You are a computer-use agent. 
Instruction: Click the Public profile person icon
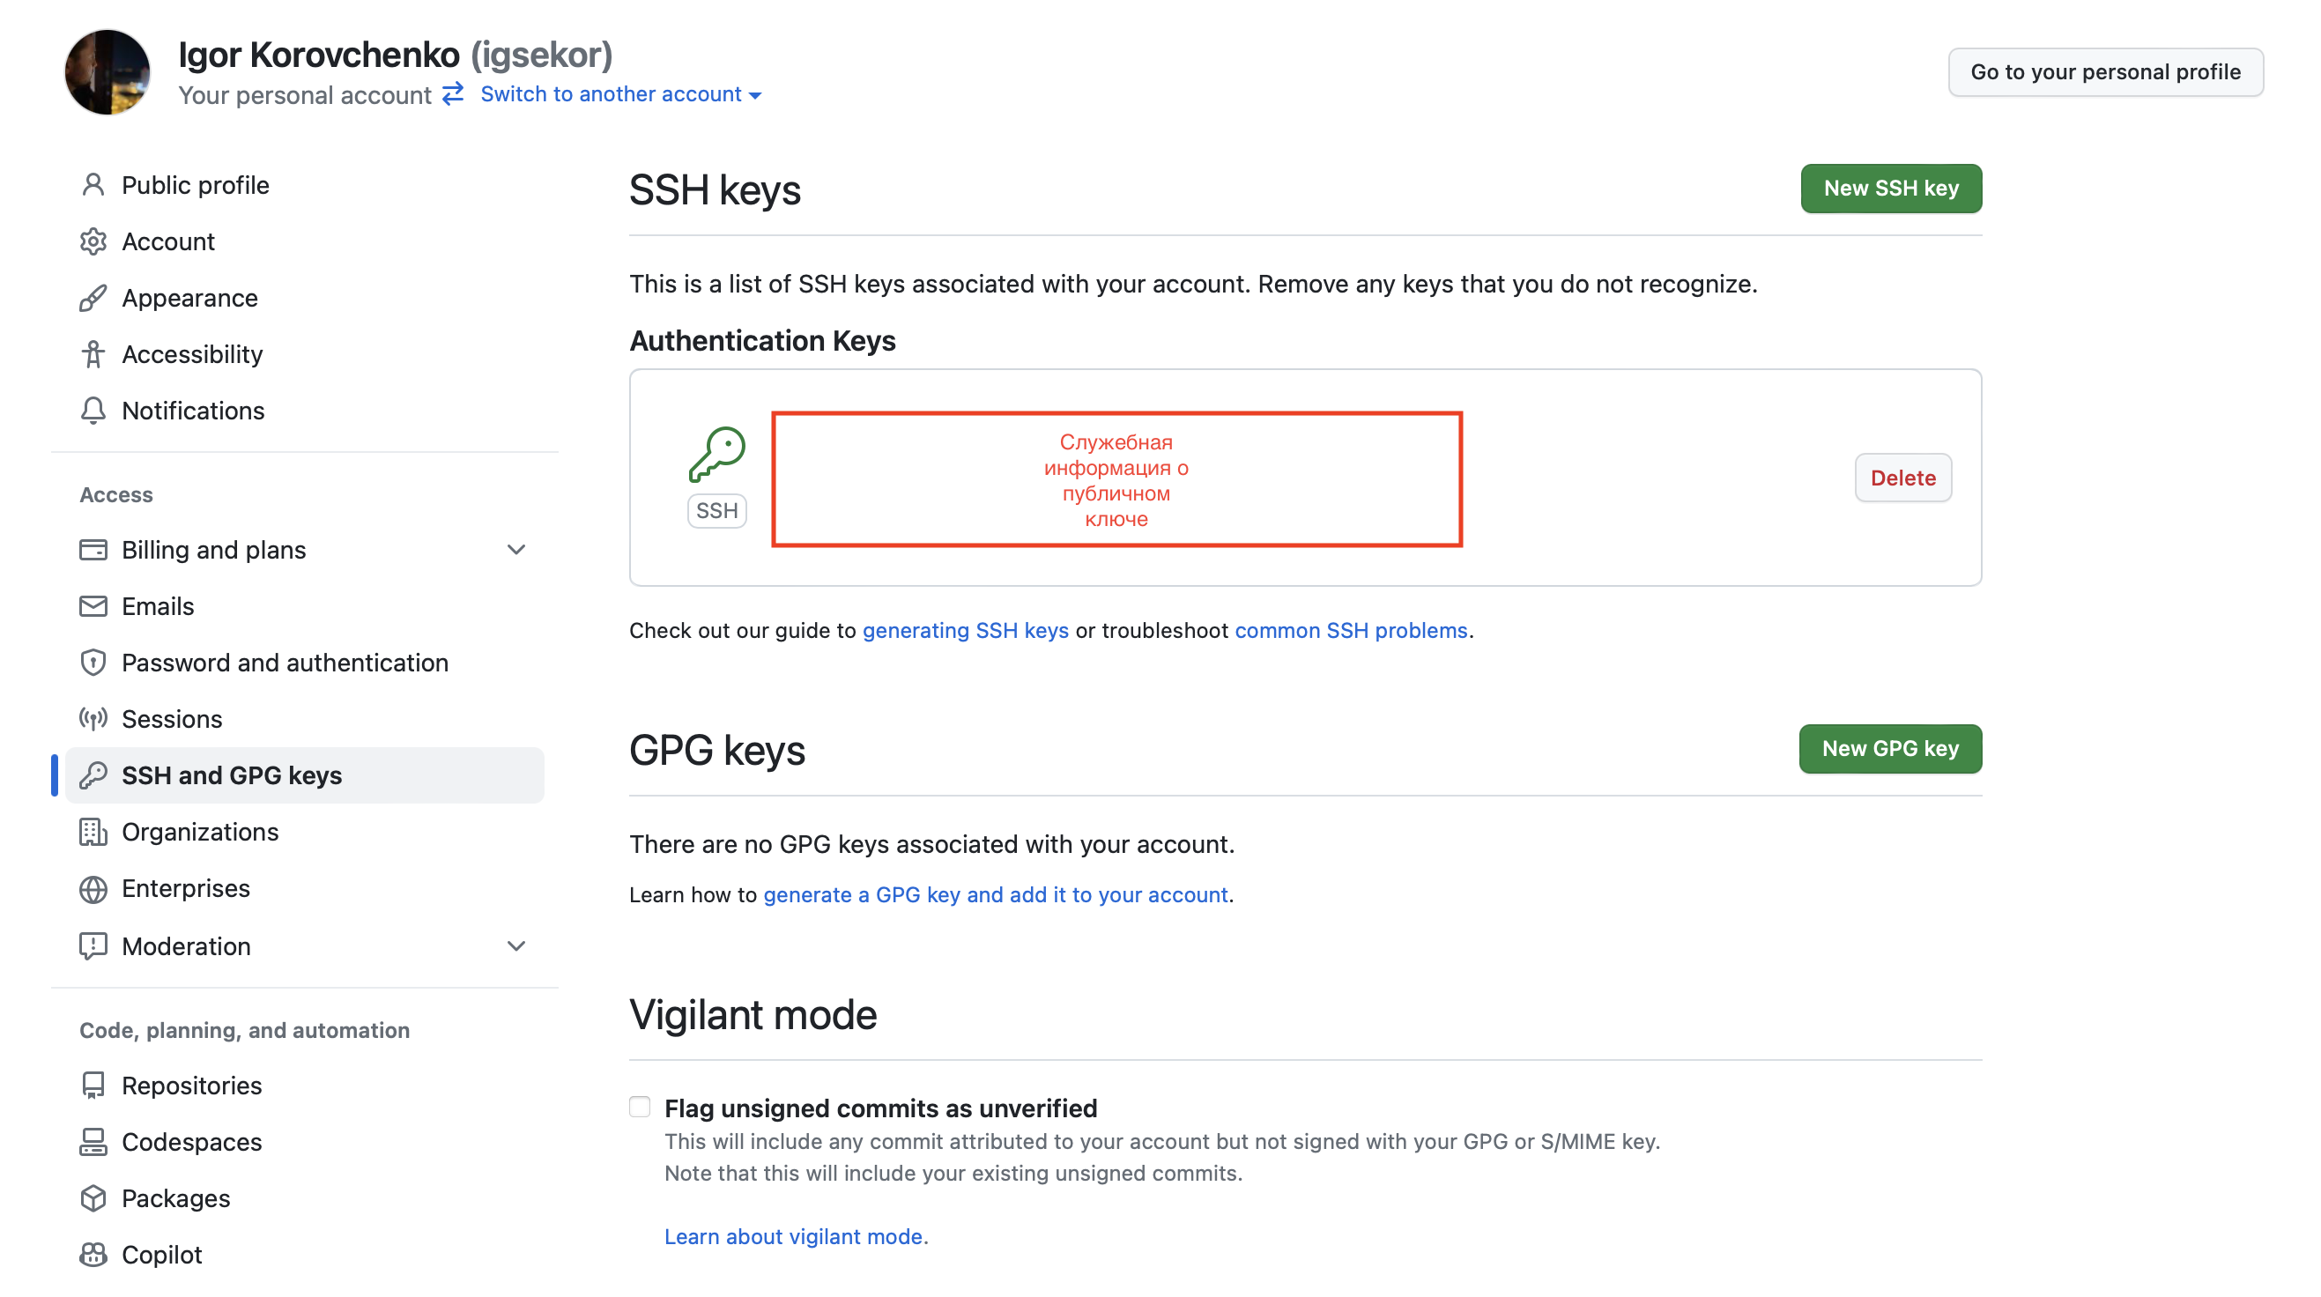(93, 185)
